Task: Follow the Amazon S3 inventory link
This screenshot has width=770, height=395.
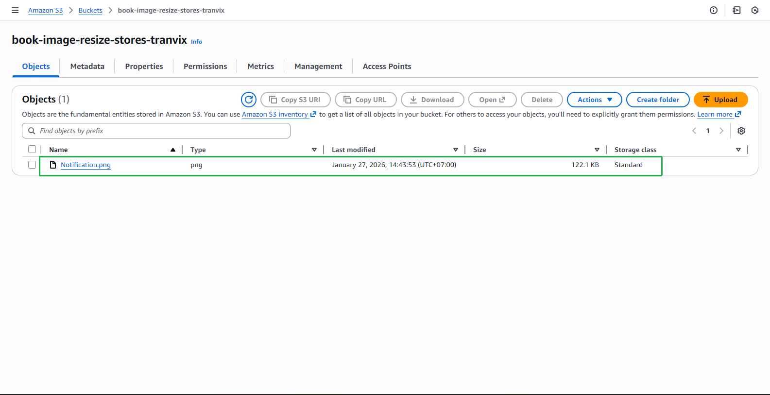Action: click(x=279, y=114)
